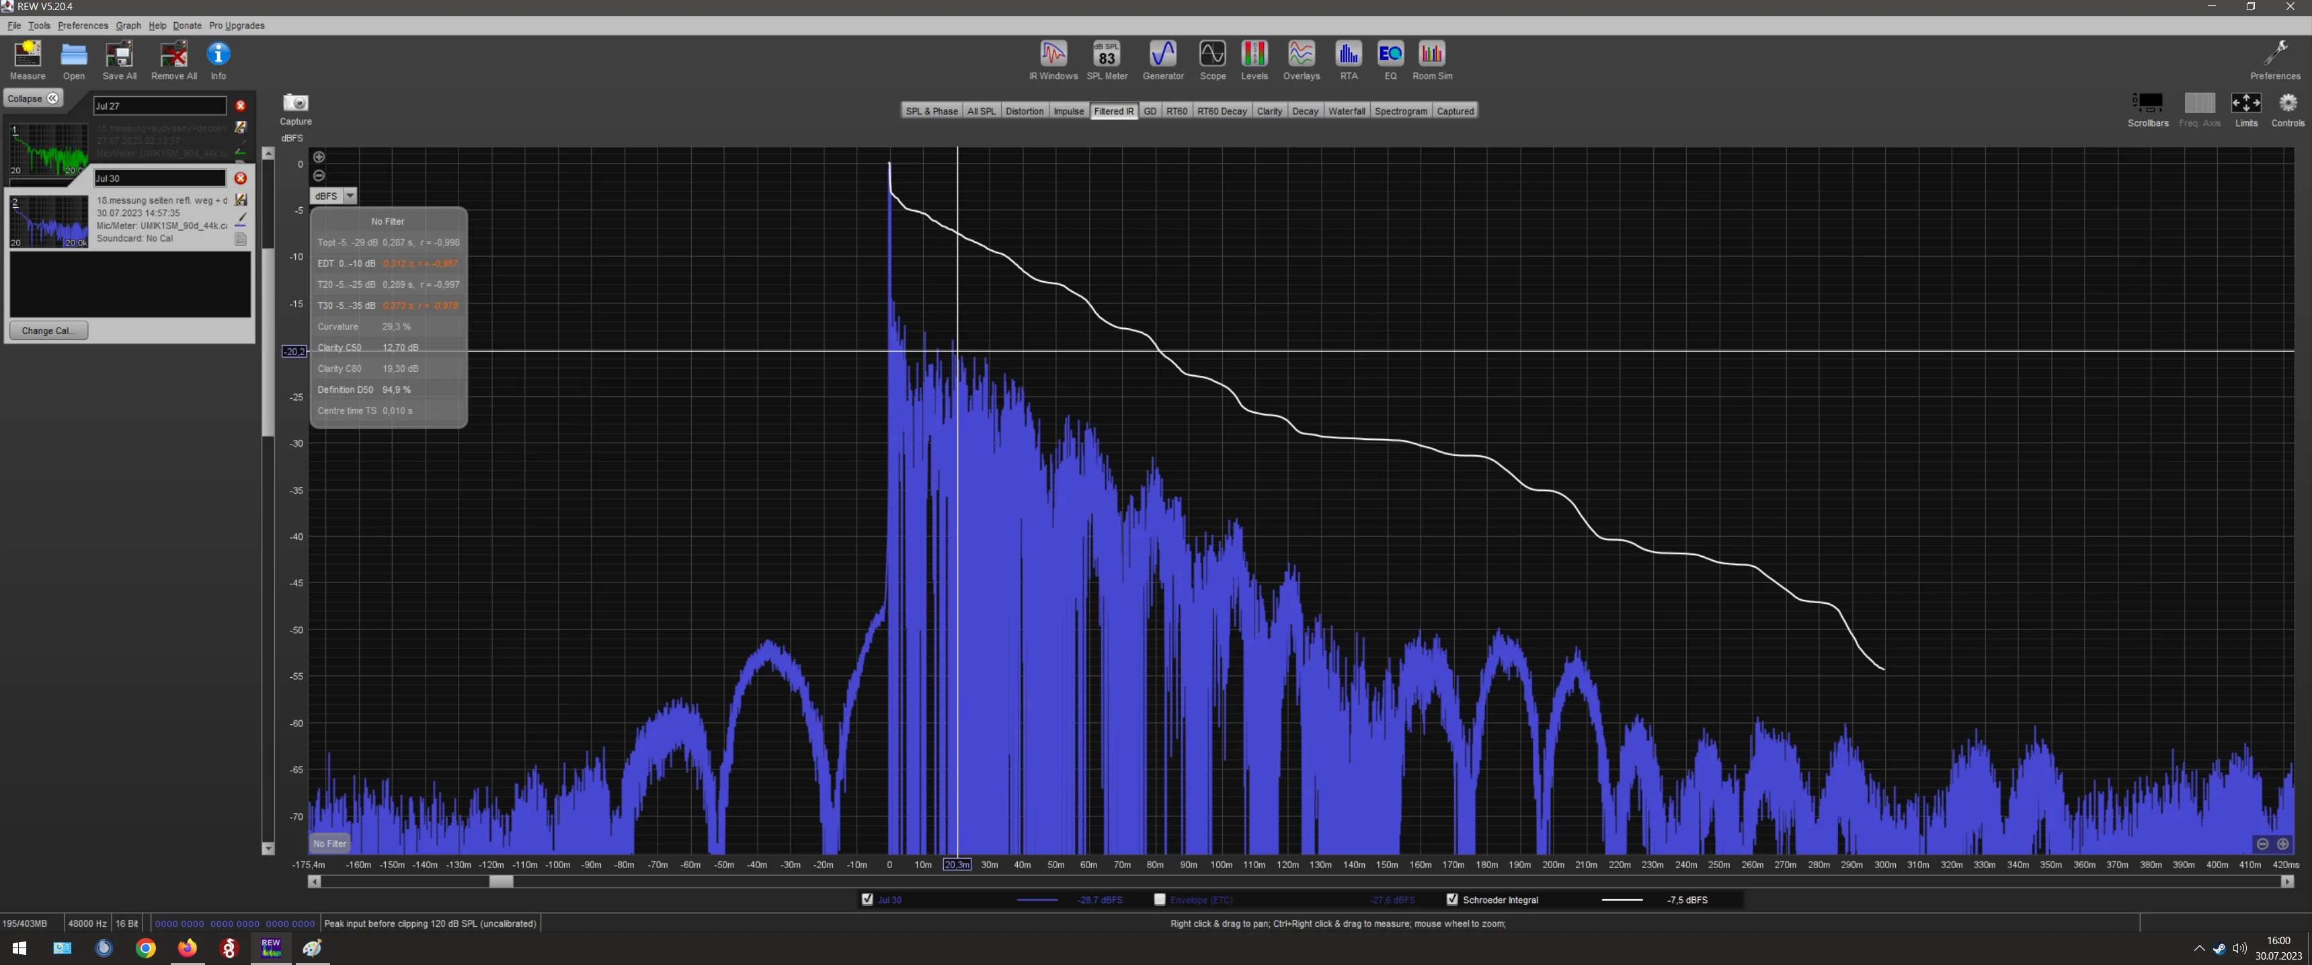Open the Room Sim tool

[x=1431, y=60]
